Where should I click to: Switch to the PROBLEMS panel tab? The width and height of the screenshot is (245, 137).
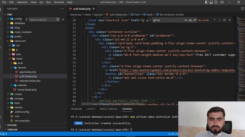tap(76, 109)
